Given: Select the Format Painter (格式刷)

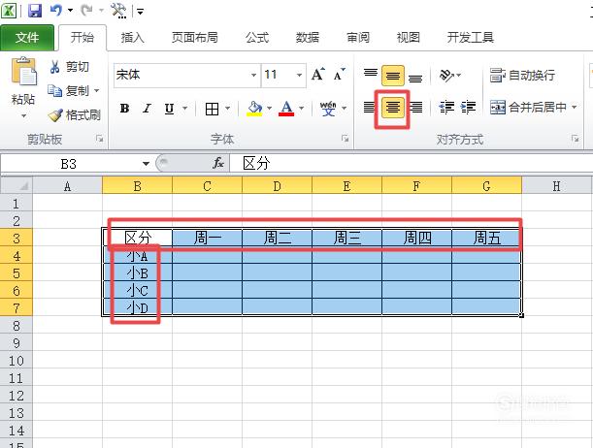Looking at the screenshot, I should click(x=75, y=114).
